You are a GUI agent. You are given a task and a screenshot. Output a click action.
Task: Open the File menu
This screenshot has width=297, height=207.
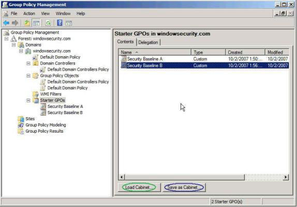coord(14,13)
